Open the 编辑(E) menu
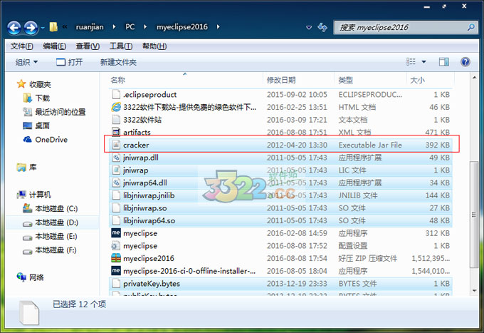Screen dimensions: 484x333 (x=54, y=46)
